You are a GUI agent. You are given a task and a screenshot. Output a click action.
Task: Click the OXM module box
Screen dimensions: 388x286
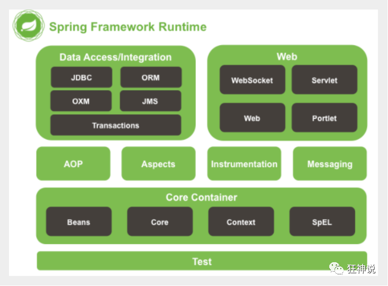(x=81, y=101)
